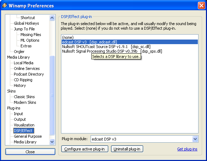This screenshot has height=161, width=207.
Task: Open the Extras preferences
Action: pyautogui.click(x=26, y=46)
